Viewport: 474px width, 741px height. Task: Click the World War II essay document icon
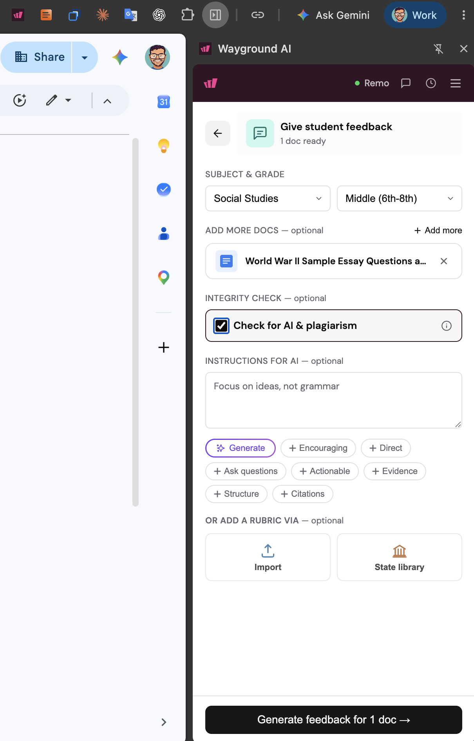coord(226,261)
